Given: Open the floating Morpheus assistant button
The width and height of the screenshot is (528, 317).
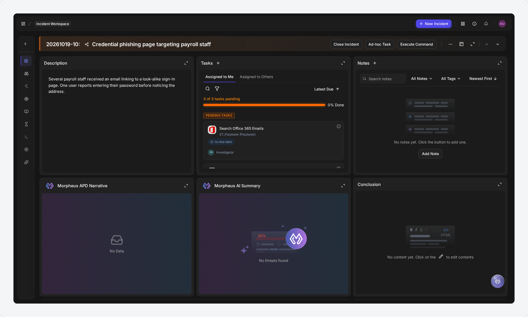Looking at the screenshot, I should (x=498, y=281).
